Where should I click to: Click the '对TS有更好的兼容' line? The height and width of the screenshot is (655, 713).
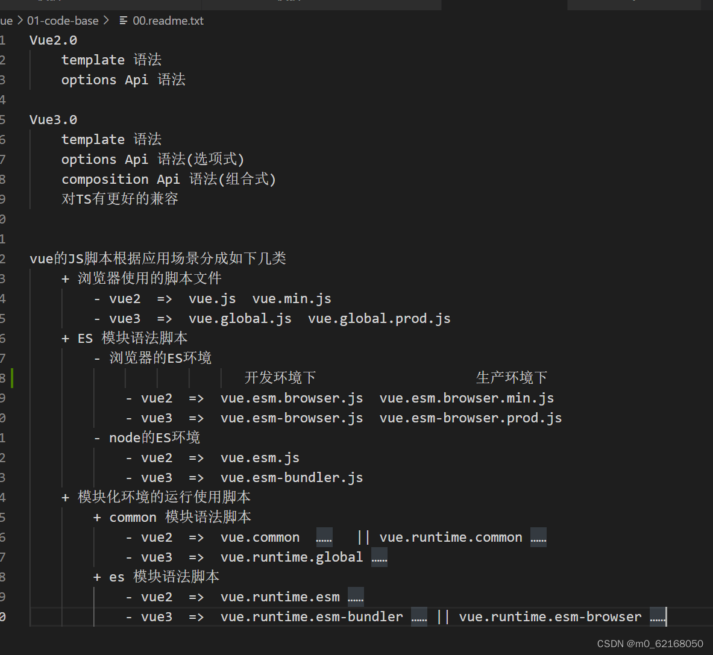(120, 199)
